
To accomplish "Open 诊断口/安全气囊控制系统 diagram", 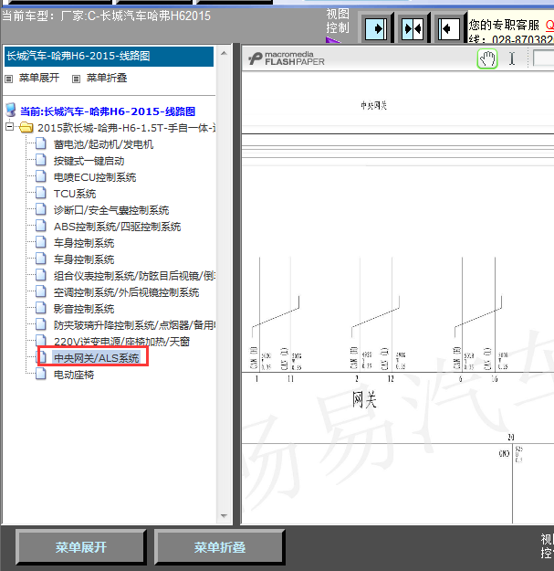I will pos(111,210).
